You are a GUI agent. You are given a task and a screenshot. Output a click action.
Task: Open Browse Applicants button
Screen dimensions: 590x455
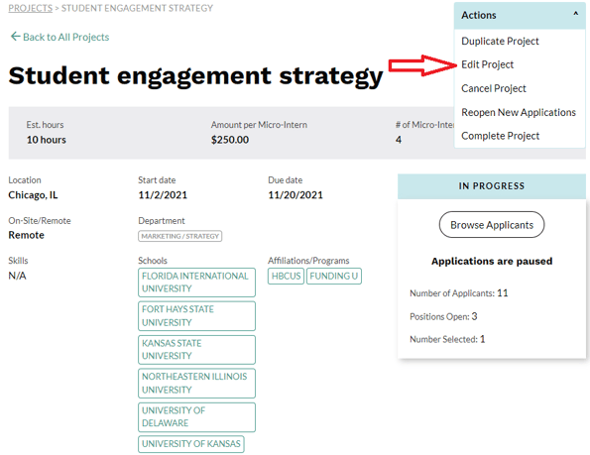coord(492,224)
